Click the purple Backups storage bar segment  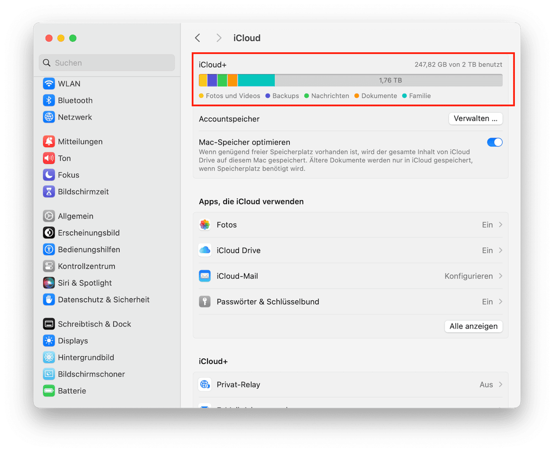pos(212,81)
